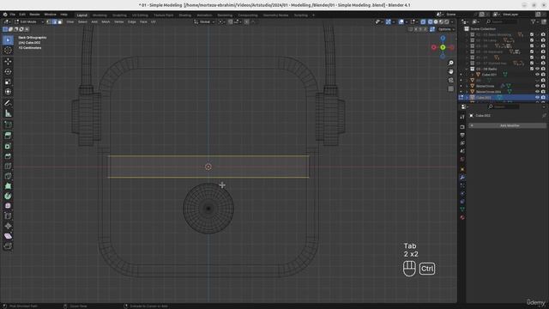Select the Bevel tool

8,156
